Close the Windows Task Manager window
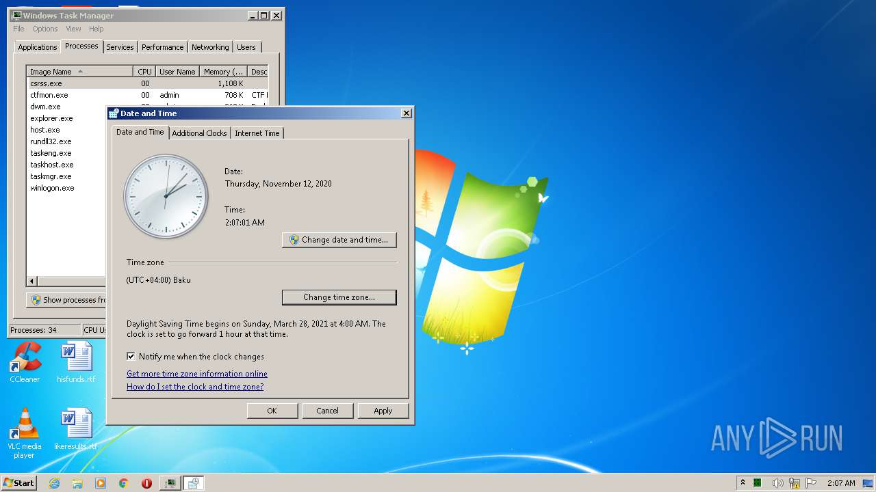The width and height of the screenshot is (876, 492). [x=276, y=15]
